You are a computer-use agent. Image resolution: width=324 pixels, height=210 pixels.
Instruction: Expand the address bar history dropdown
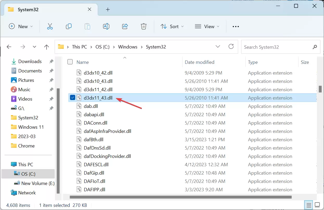coord(218,47)
